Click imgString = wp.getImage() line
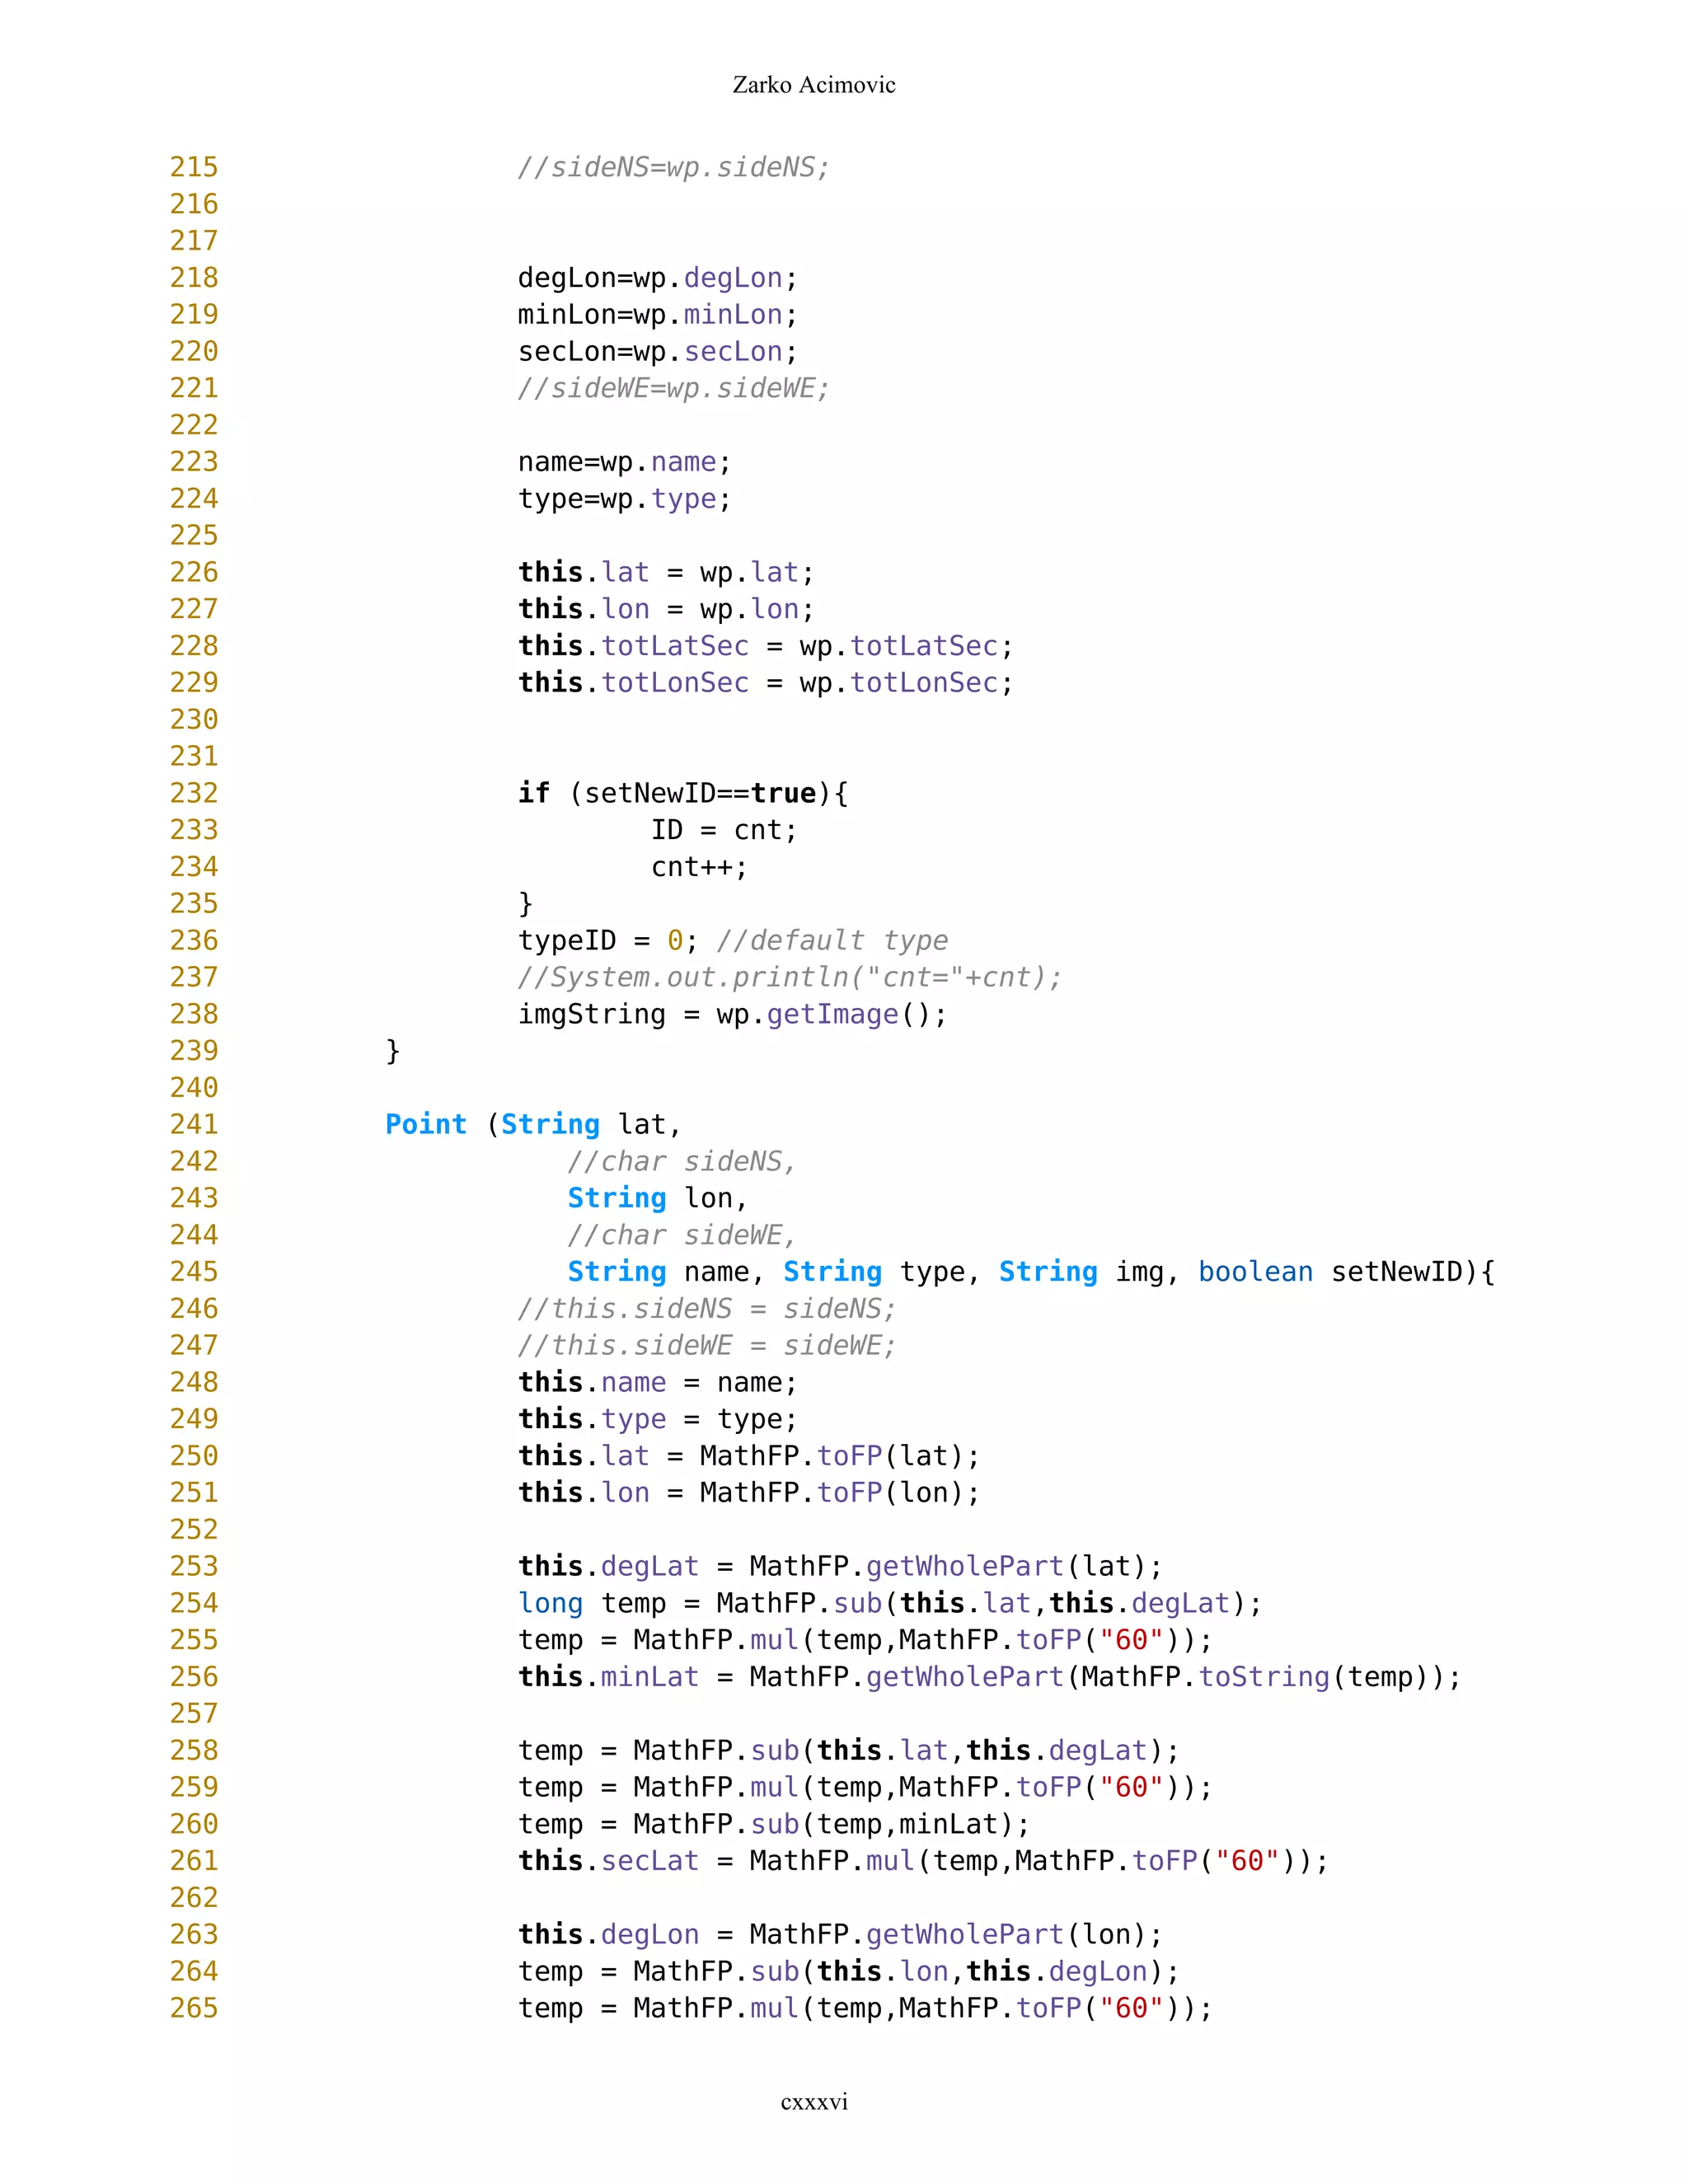The height and width of the screenshot is (2184, 1688). 731,1014
